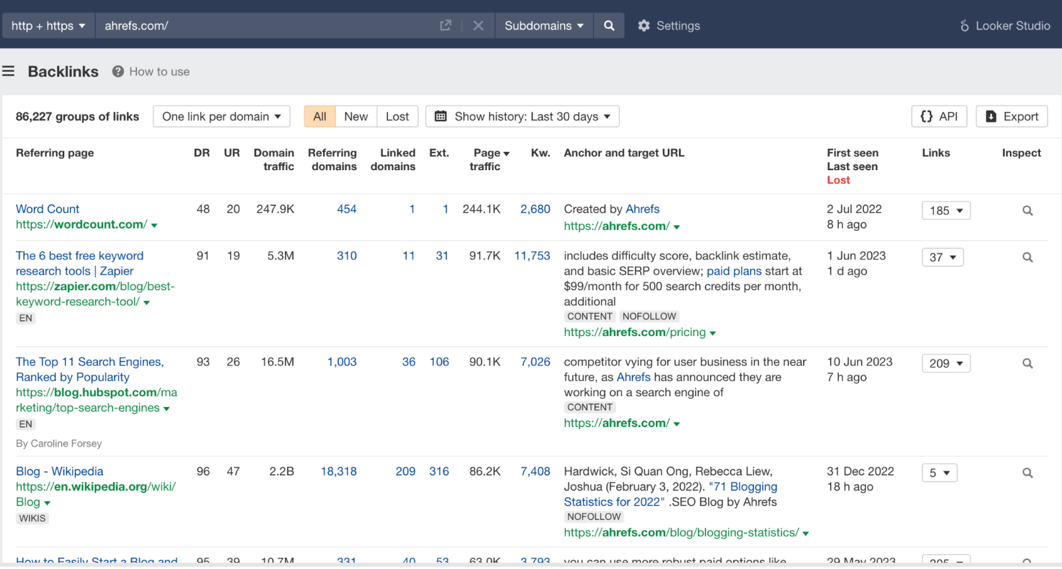Click the How to use link
The width and height of the screenshot is (1062, 569).
tap(160, 72)
